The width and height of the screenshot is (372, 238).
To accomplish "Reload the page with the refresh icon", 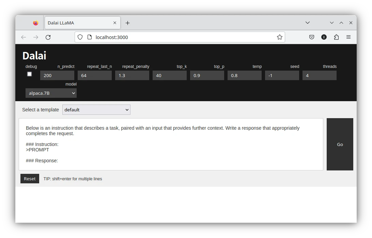I will click(x=48, y=37).
